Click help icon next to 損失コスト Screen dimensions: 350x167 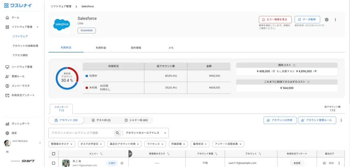(294, 65)
